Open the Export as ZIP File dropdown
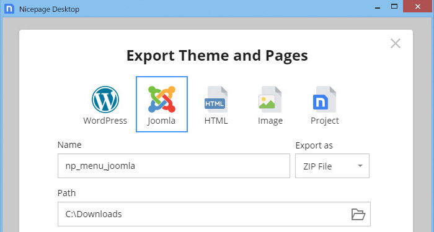 [x=332, y=166]
